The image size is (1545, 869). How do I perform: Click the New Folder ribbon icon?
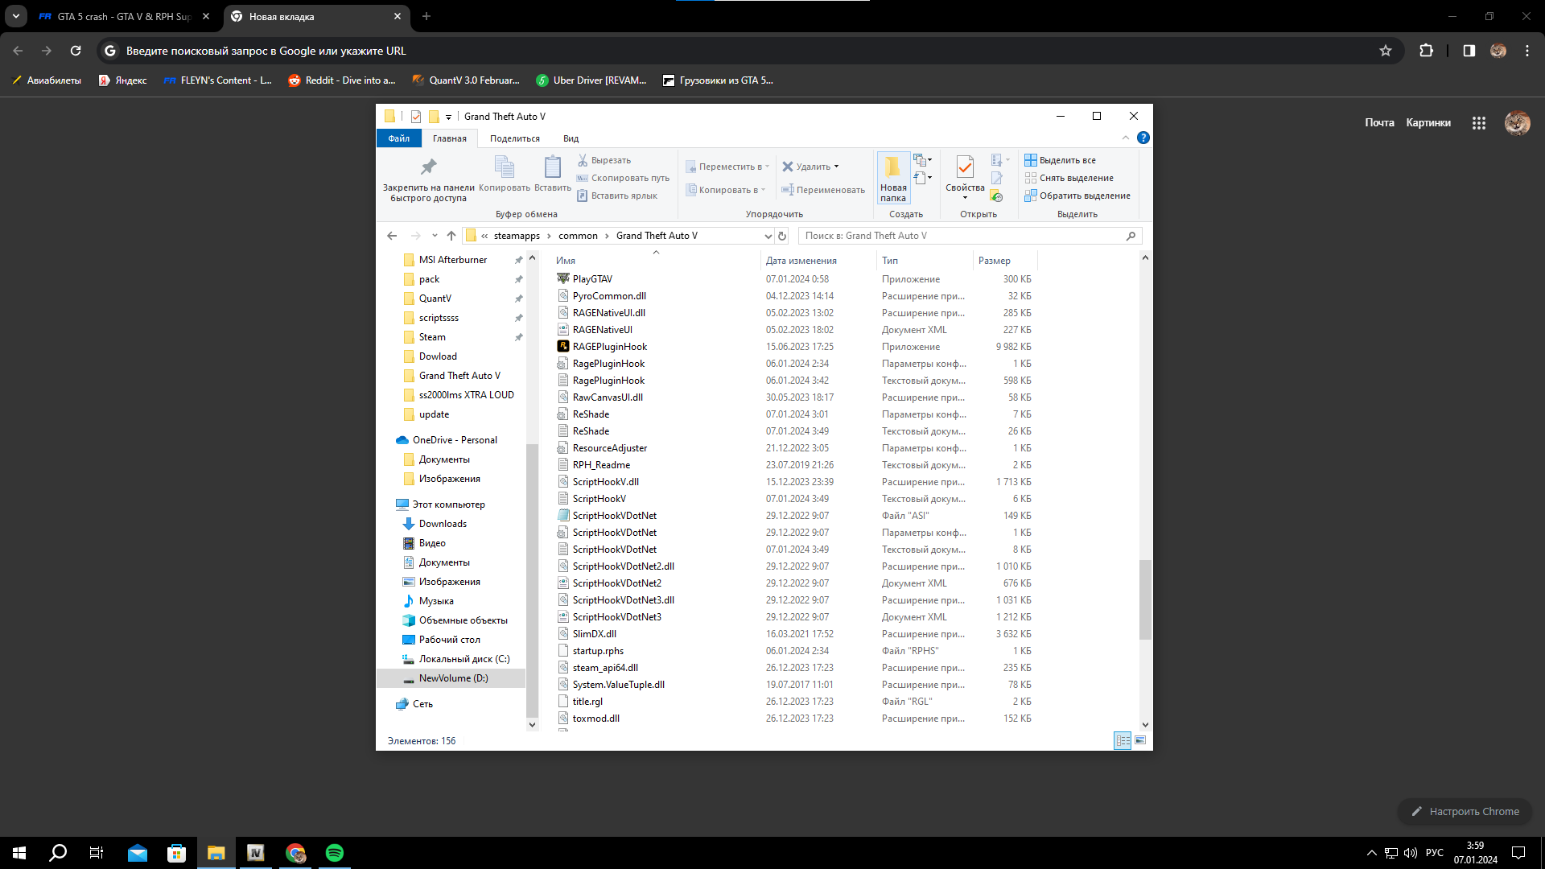click(892, 167)
